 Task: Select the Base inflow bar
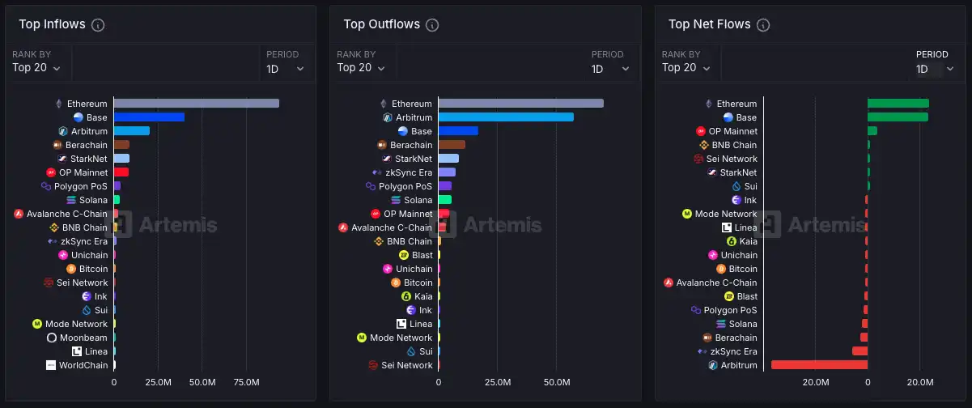(x=149, y=117)
